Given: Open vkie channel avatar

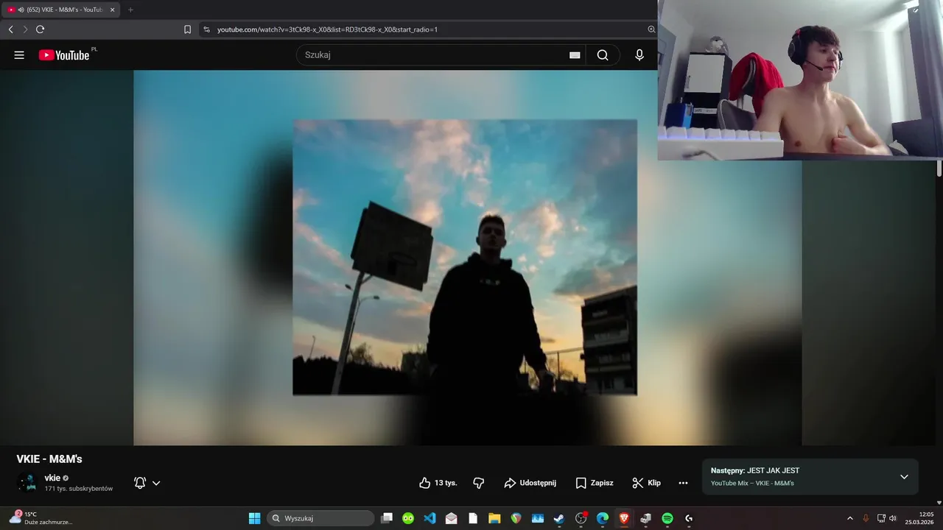Looking at the screenshot, I should pos(28,482).
